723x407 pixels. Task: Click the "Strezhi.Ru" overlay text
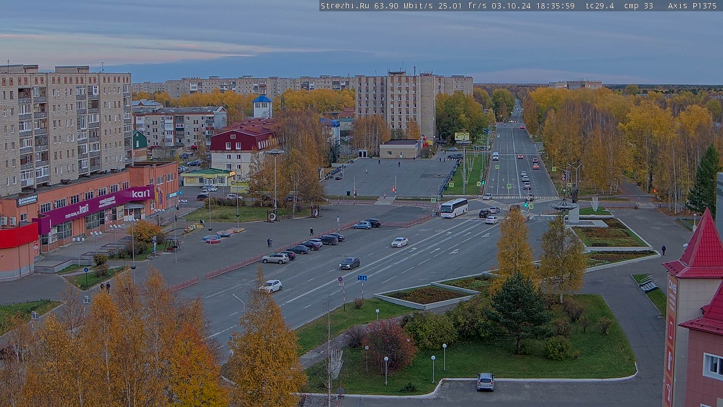point(345,6)
